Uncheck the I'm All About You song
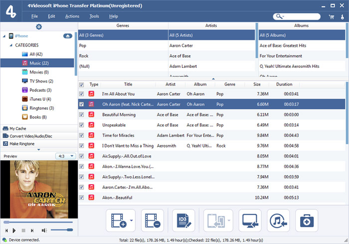349x244 pixels. pyautogui.click(x=81, y=94)
